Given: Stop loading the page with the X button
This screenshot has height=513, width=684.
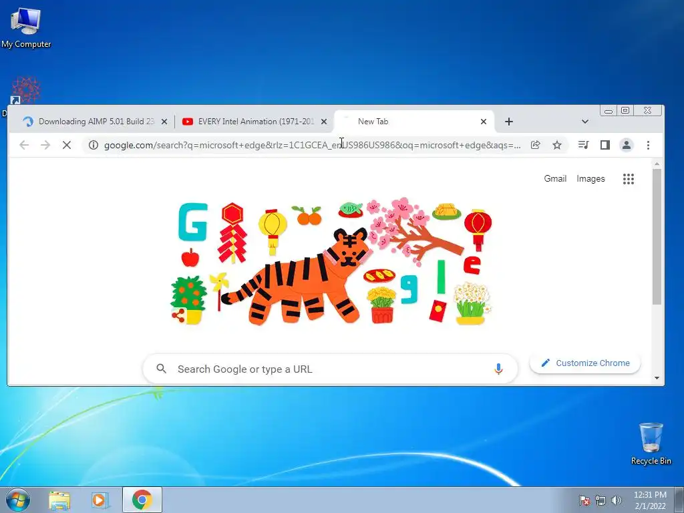Looking at the screenshot, I should coord(67,145).
